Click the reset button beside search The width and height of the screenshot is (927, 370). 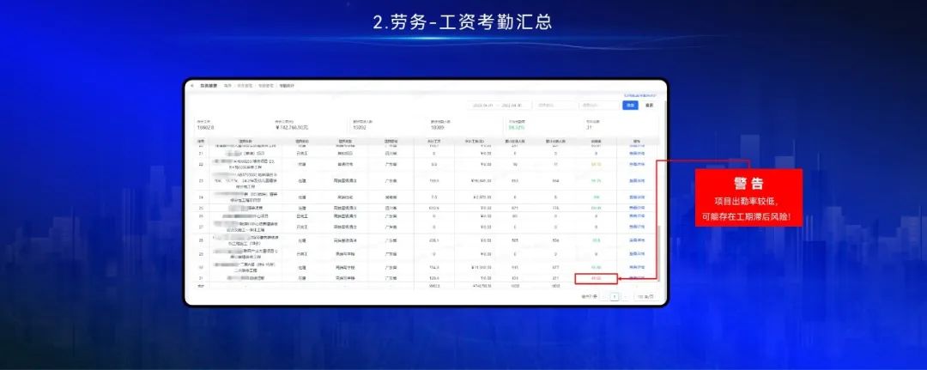[x=649, y=106]
